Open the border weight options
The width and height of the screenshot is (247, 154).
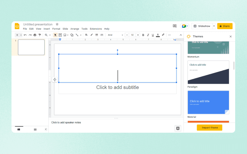97,35
